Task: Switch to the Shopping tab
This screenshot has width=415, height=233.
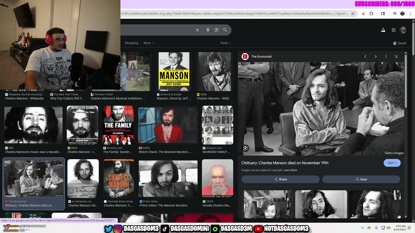Action: 131,43
